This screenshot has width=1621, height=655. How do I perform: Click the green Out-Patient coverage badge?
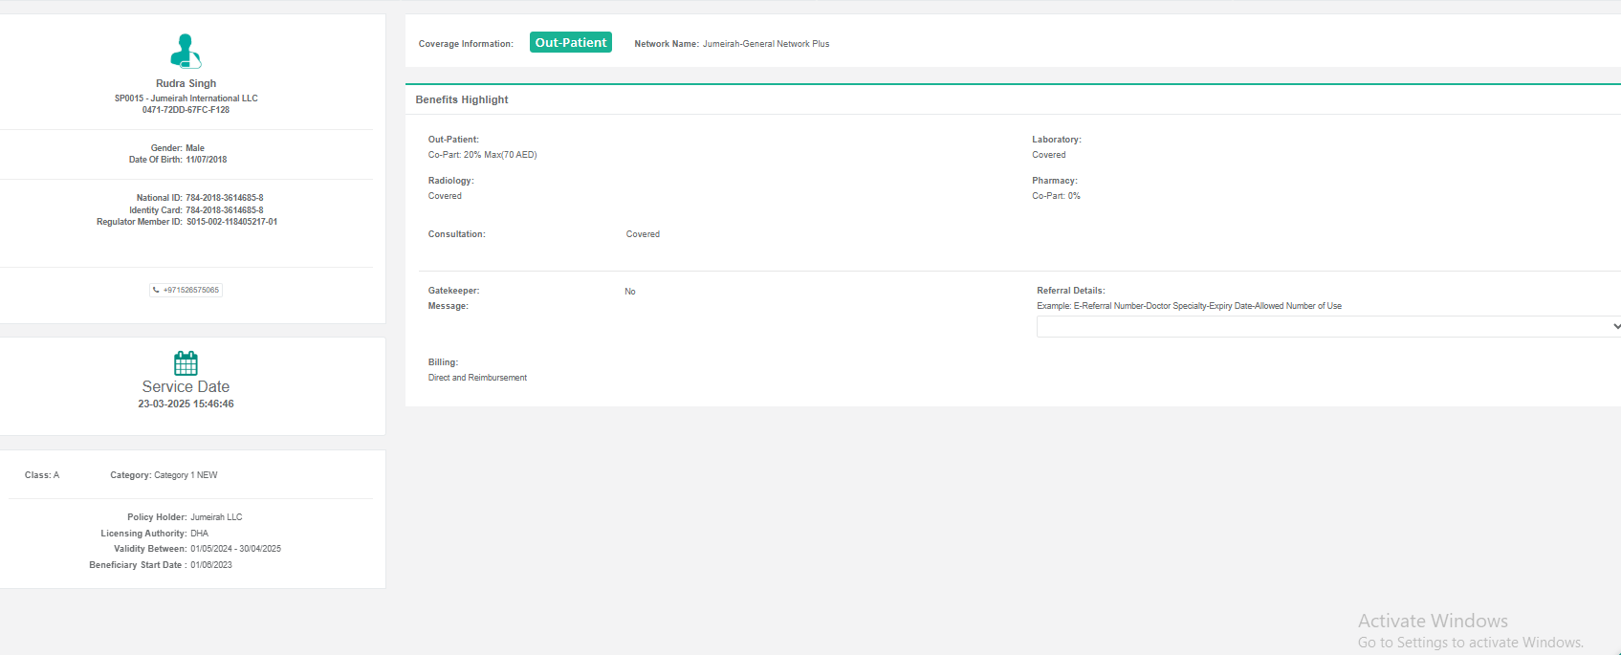(570, 43)
